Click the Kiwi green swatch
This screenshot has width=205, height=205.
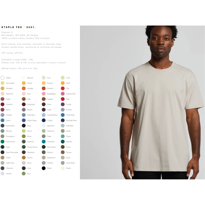[24, 174]
